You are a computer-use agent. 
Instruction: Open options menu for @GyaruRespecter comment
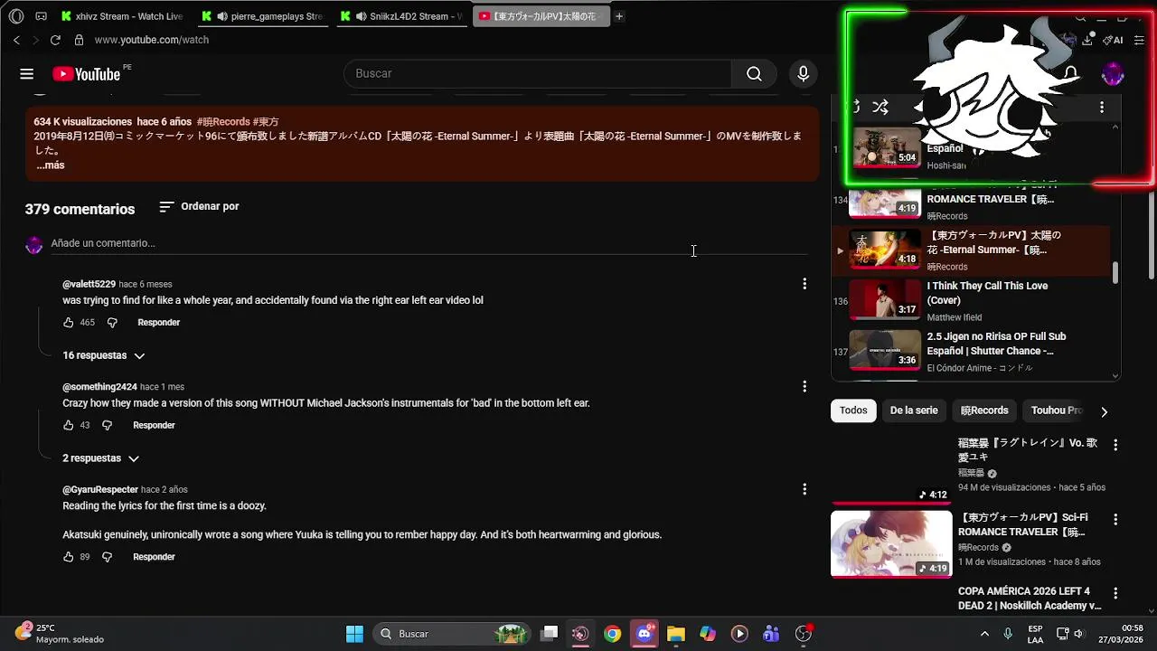coord(804,489)
